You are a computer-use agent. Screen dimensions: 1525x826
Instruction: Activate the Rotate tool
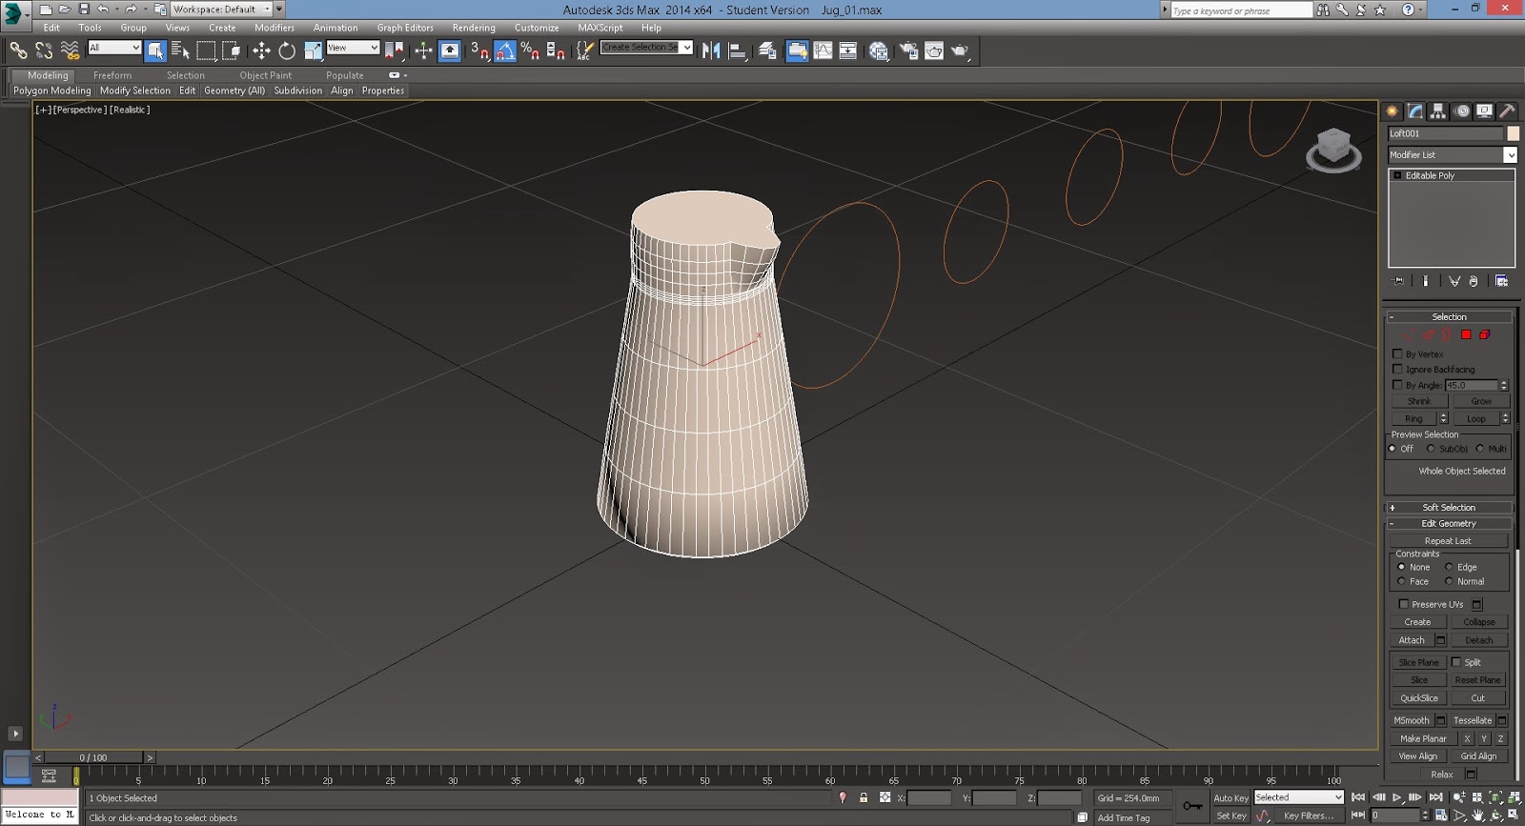(x=287, y=50)
